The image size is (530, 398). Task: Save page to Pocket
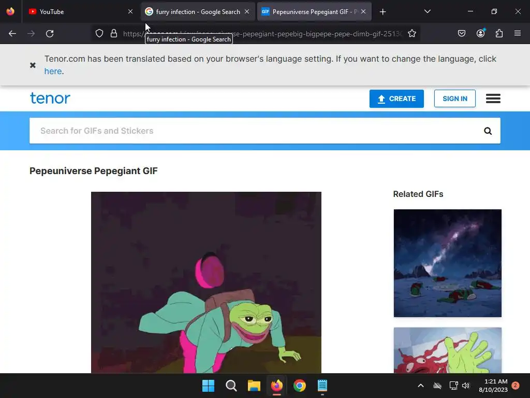pos(462,34)
